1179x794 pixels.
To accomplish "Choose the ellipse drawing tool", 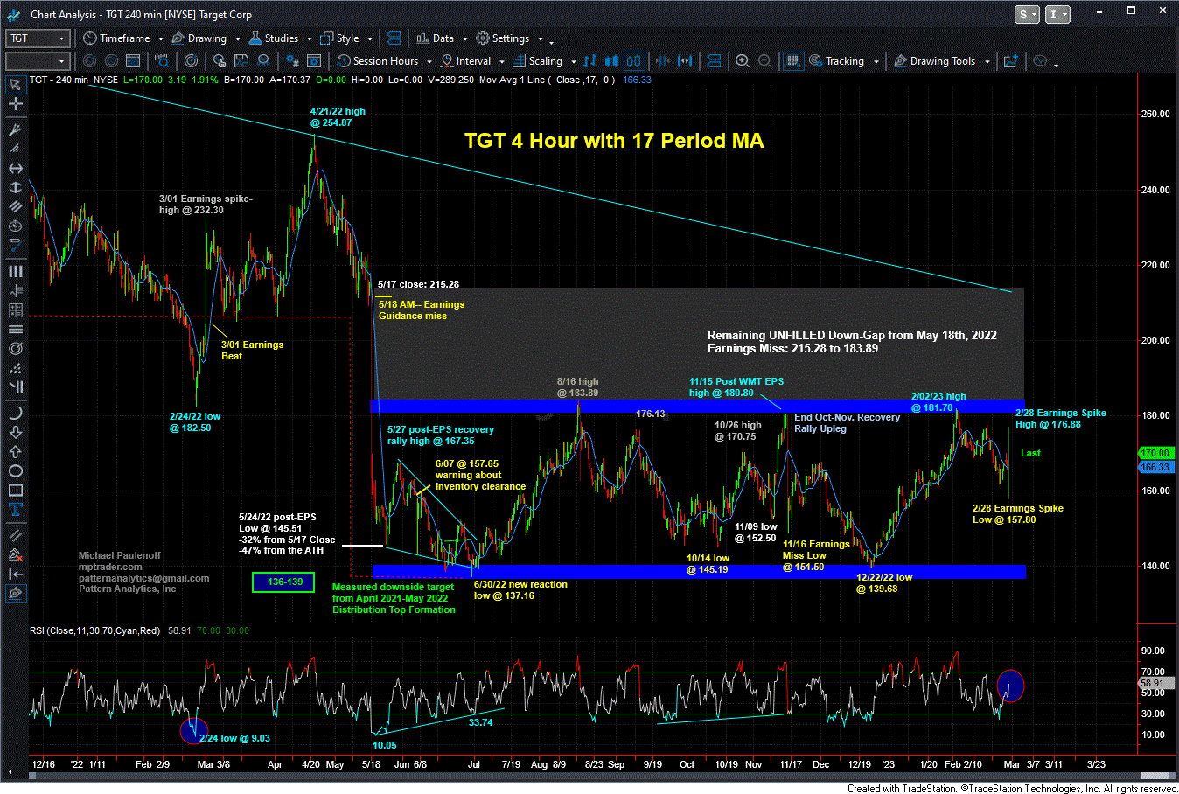I will (x=15, y=471).
